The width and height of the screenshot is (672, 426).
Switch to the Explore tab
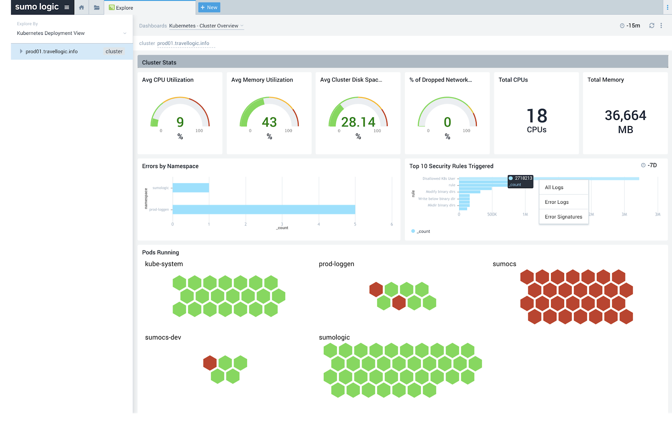[150, 8]
